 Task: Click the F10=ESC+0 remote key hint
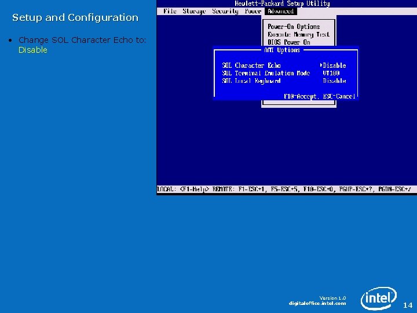coord(318,189)
